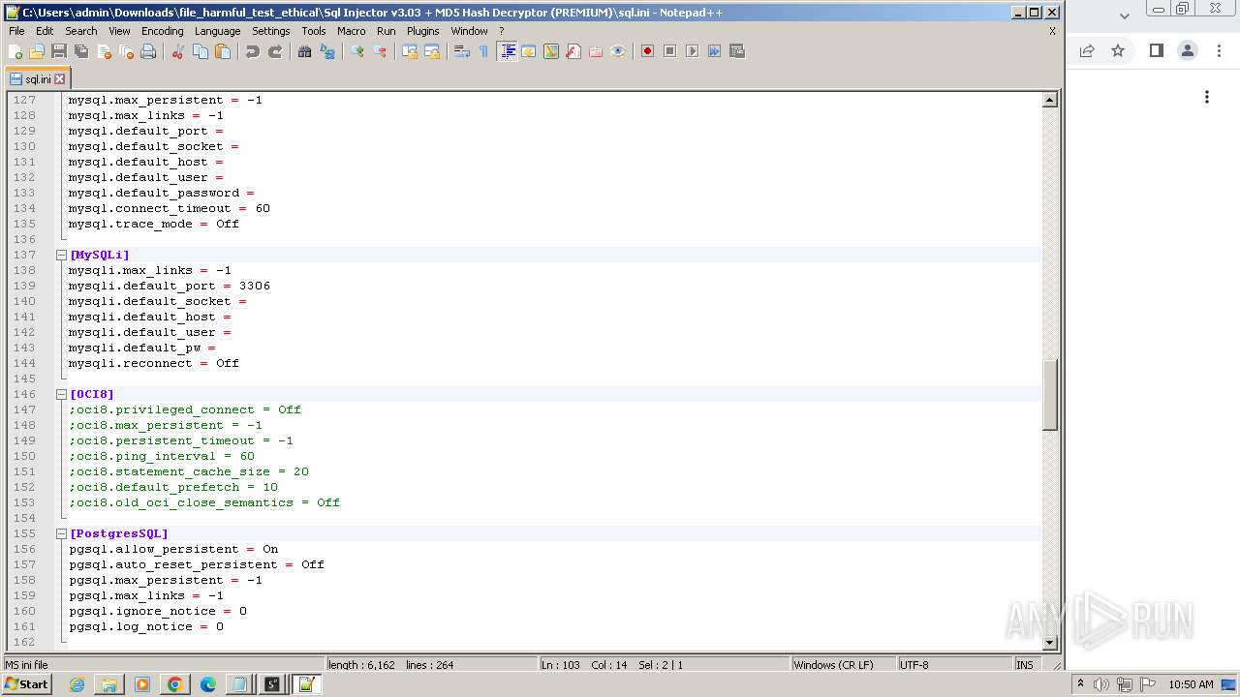Toggle word wrap

(462, 51)
